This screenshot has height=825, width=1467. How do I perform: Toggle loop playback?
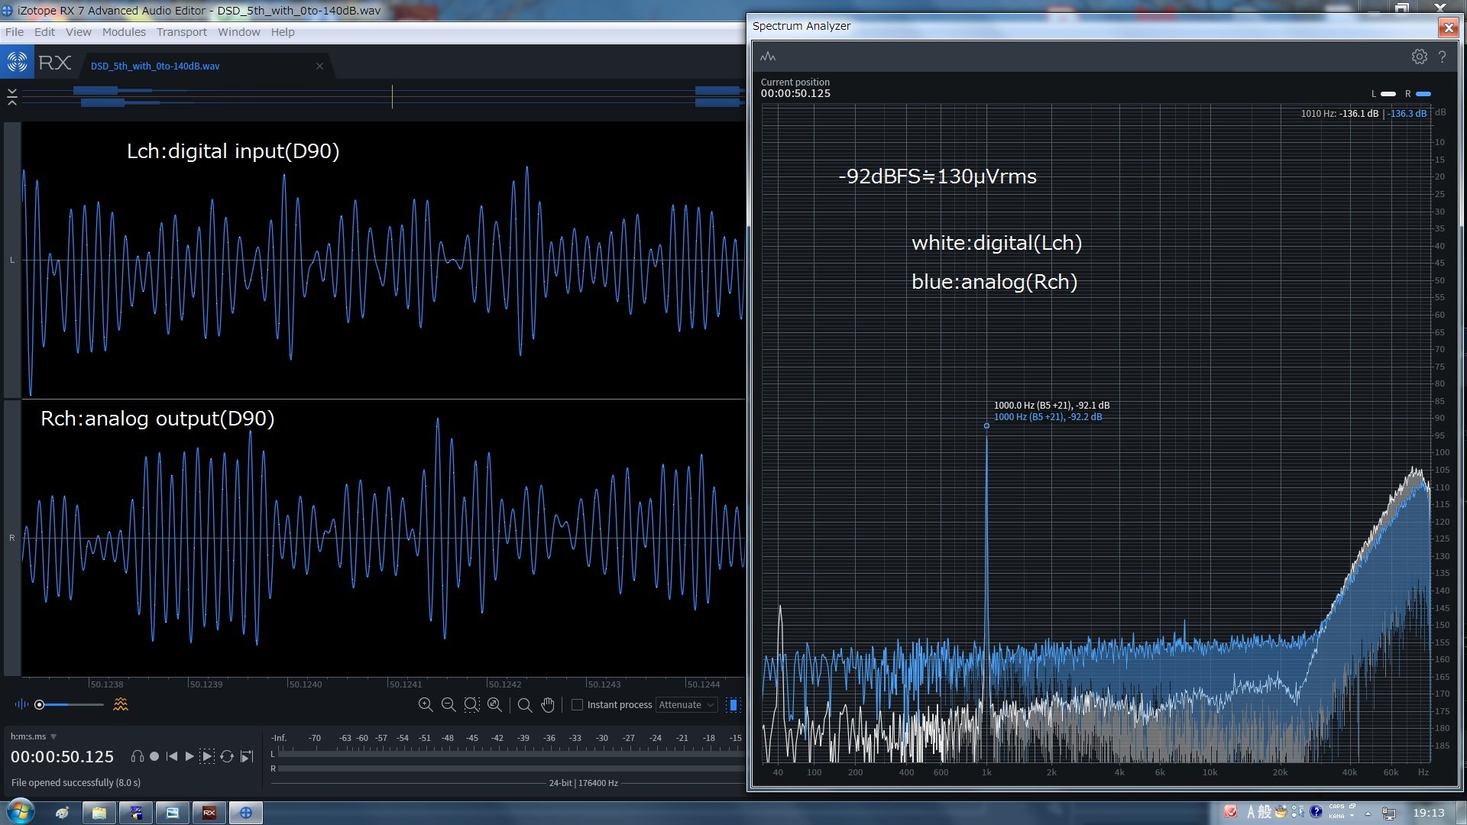tap(227, 756)
